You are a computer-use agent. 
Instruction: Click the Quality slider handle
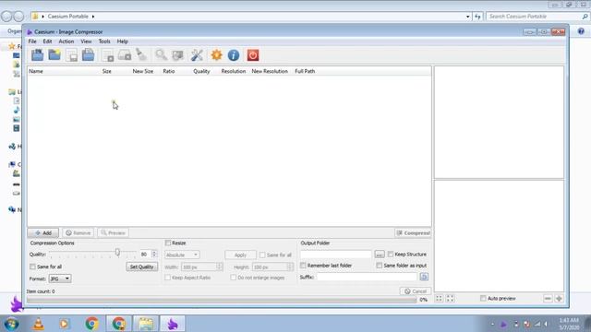pos(117,252)
